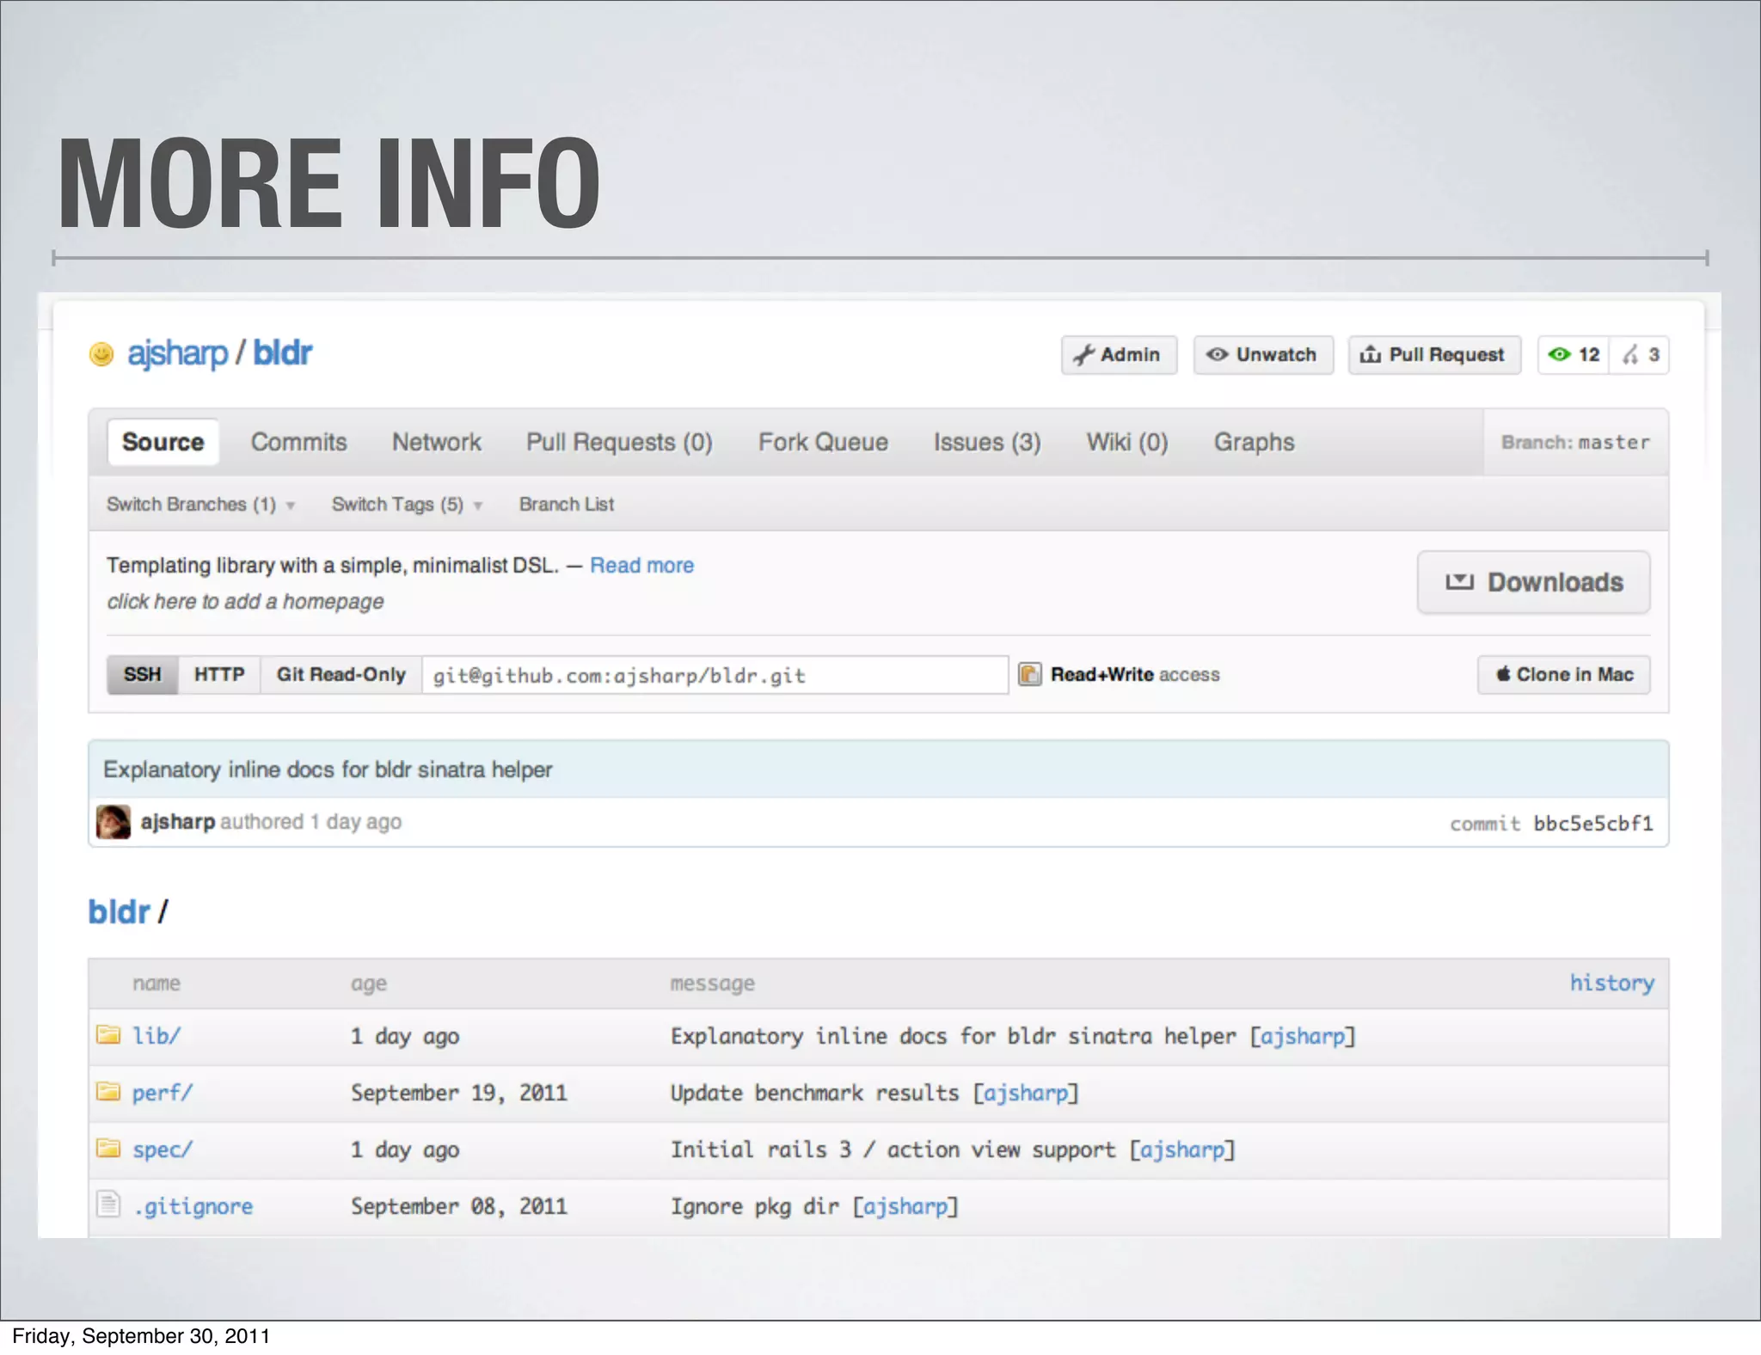Expand the Switch Branches (1) dropdown
The width and height of the screenshot is (1761, 1355).
[200, 504]
